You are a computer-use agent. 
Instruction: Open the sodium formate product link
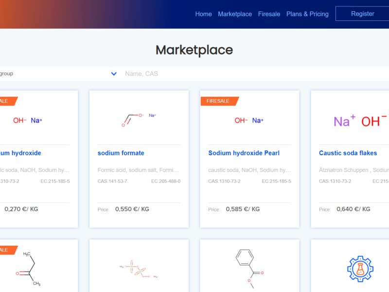121,153
